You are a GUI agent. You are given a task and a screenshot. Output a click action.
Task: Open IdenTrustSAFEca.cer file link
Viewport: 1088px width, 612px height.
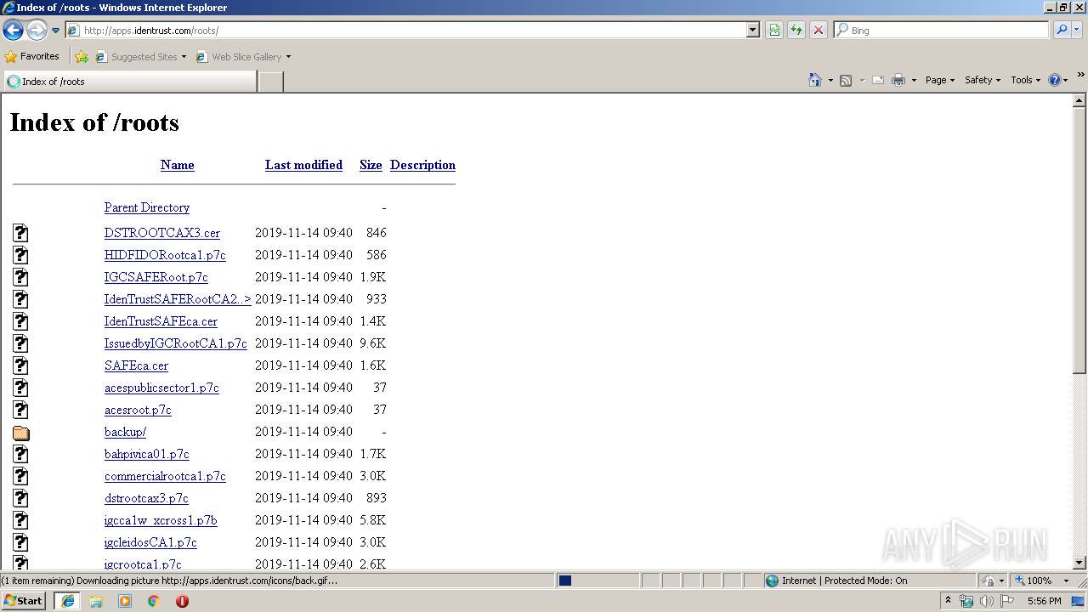point(161,321)
